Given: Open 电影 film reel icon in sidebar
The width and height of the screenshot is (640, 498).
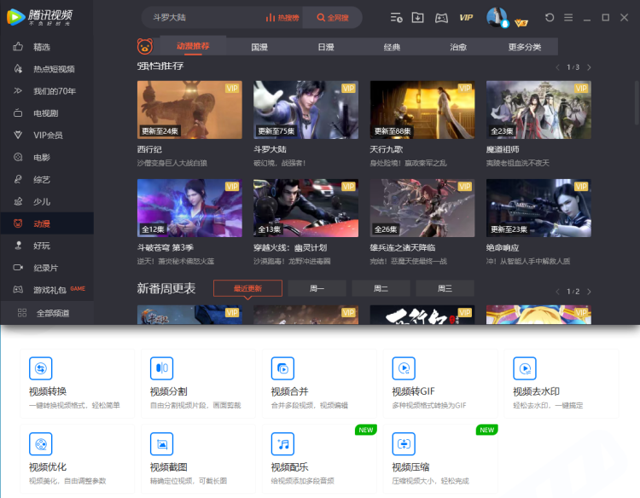Looking at the screenshot, I should click(18, 157).
